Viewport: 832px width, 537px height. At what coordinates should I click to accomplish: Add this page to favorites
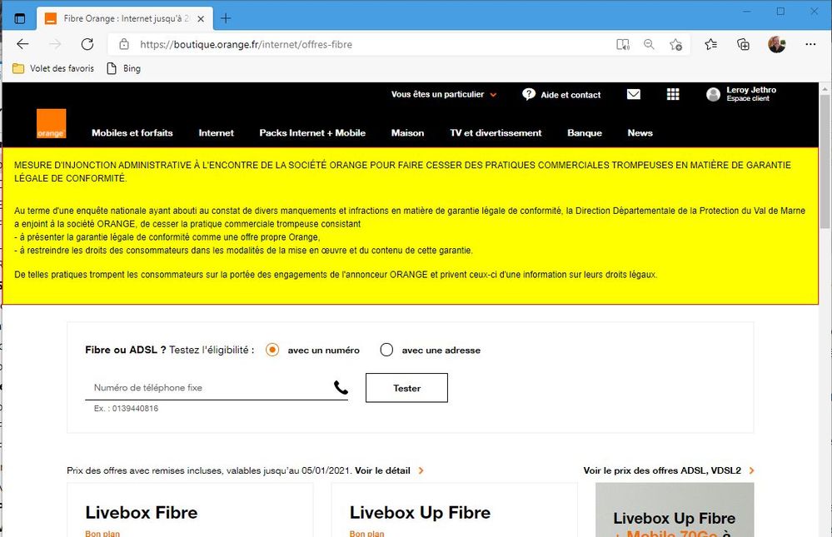675,45
